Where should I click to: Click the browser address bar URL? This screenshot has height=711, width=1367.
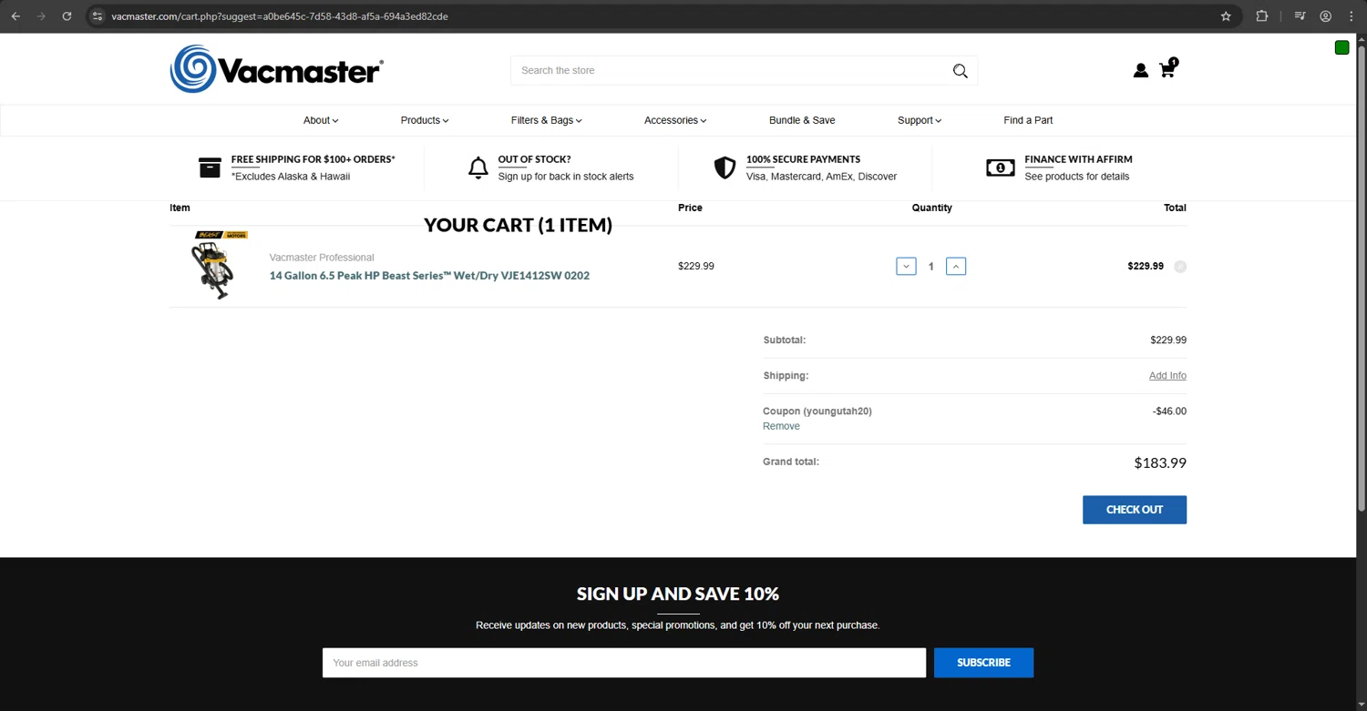click(x=280, y=16)
